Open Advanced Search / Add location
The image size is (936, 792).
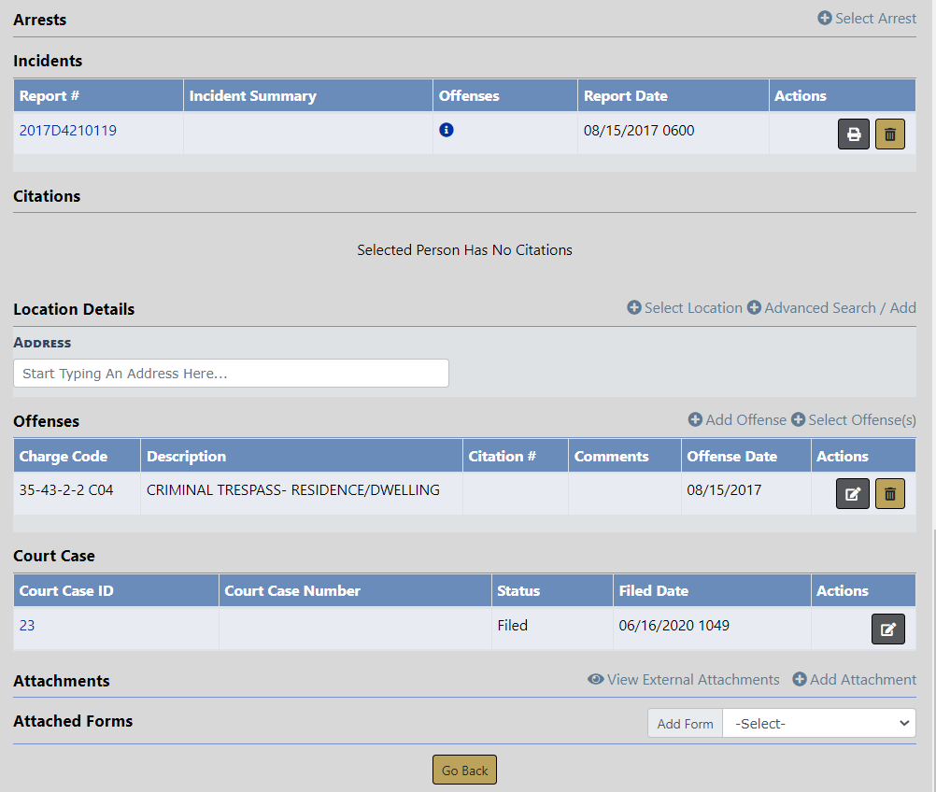(831, 308)
